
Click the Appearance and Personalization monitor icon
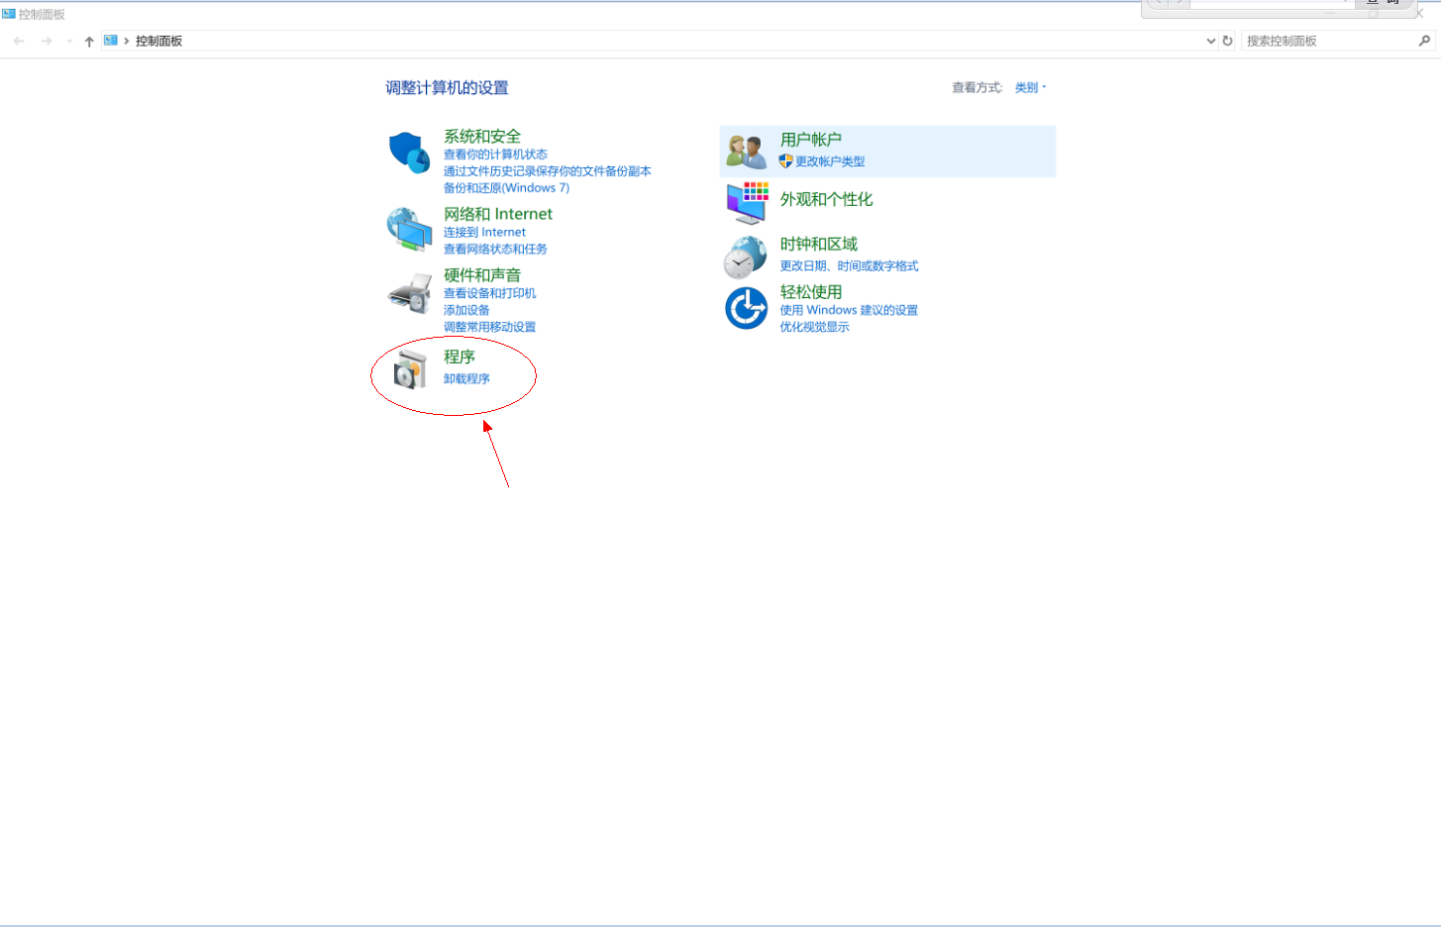747,202
